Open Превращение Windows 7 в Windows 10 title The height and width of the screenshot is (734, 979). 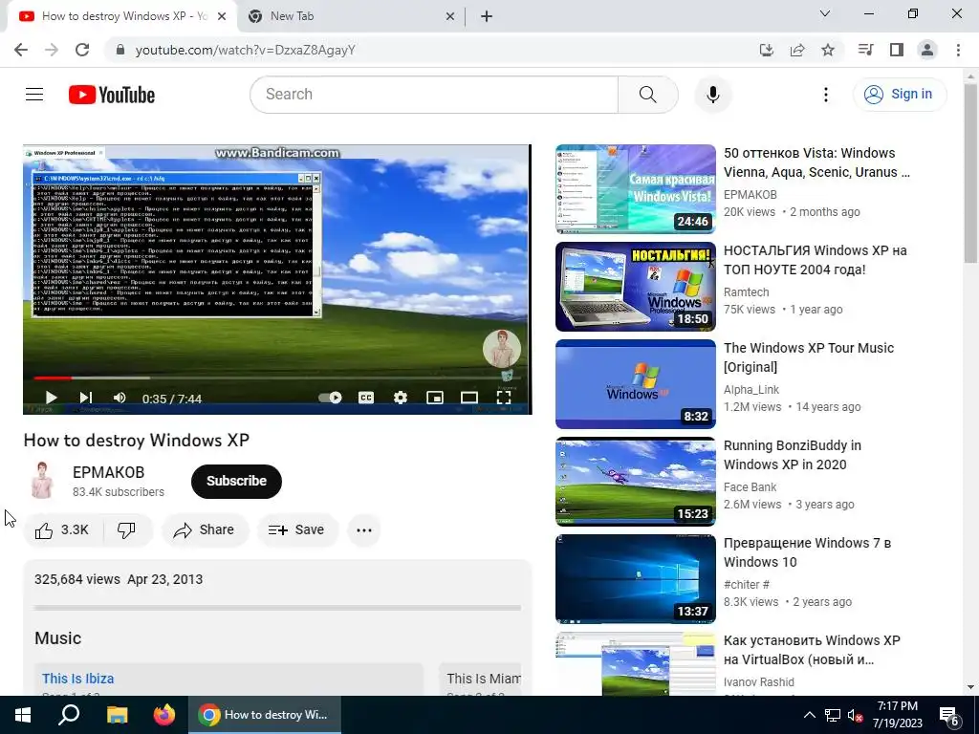pyautogui.click(x=807, y=551)
